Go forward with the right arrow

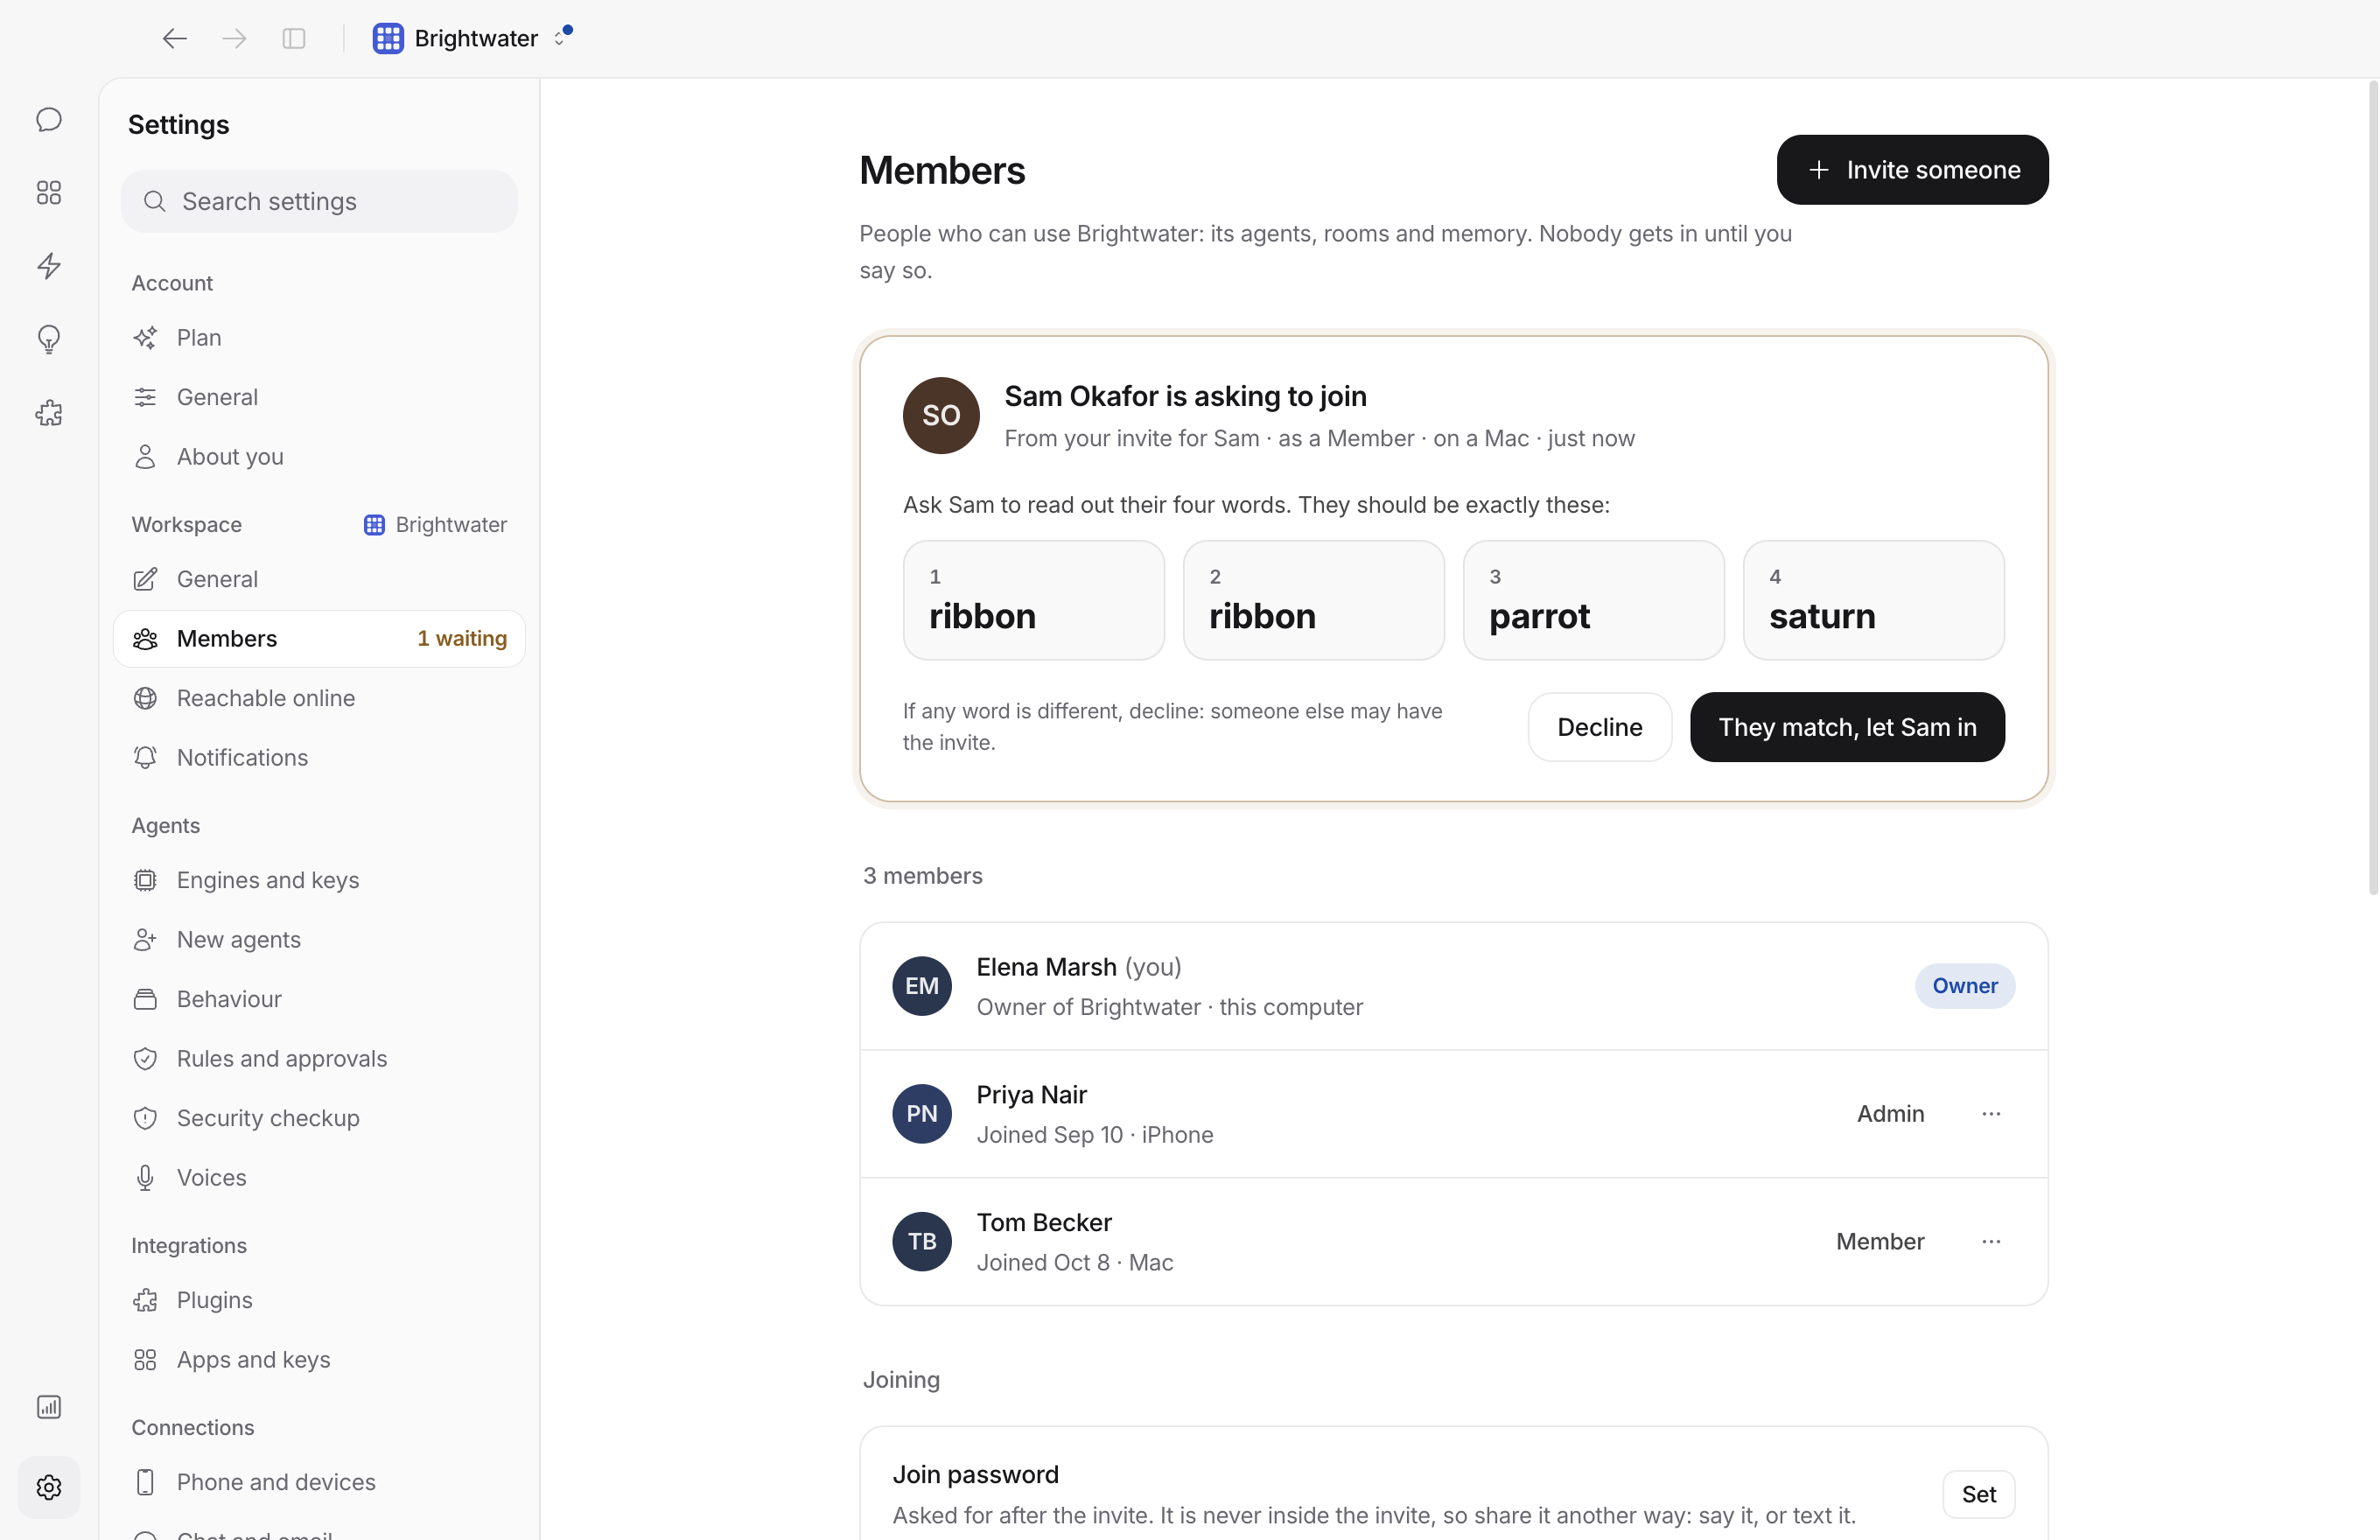click(234, 38)
